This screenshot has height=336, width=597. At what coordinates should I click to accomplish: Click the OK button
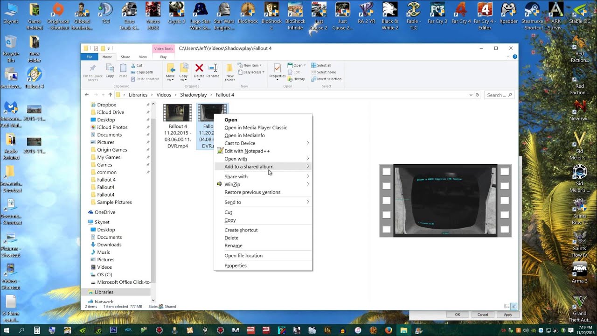click(458, 315)
